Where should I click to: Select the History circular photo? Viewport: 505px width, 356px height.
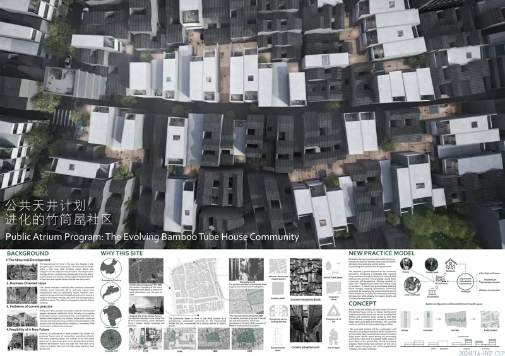coord(406,264)
